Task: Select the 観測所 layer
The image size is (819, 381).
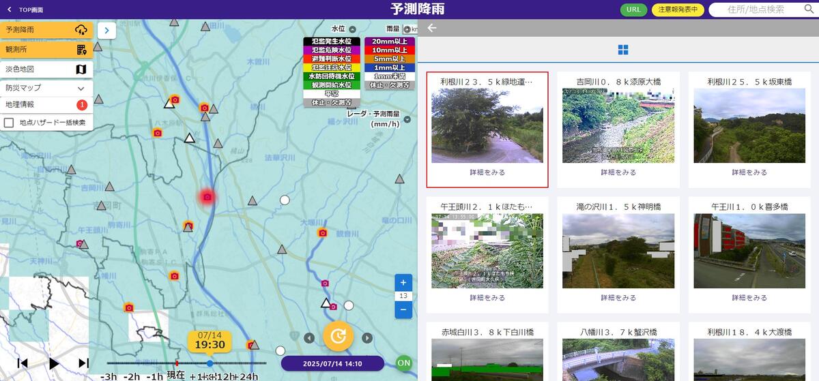Action: pos(46,50)
